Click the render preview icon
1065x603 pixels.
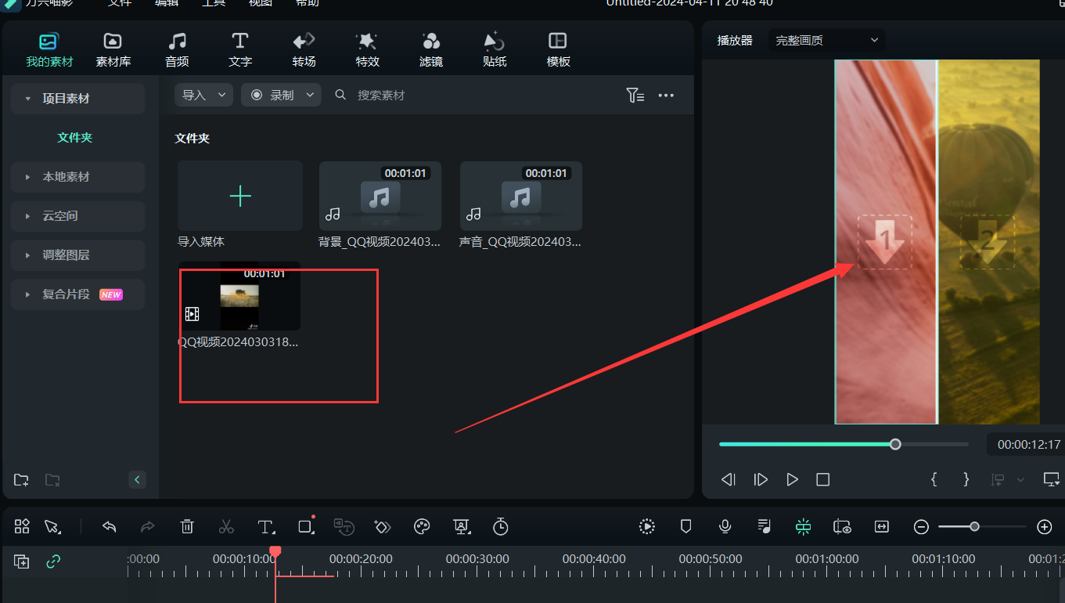click(646, 526)
